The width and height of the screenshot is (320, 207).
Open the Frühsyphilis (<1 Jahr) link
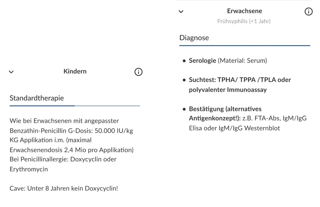pyautogui.click(x=244, y=21)
